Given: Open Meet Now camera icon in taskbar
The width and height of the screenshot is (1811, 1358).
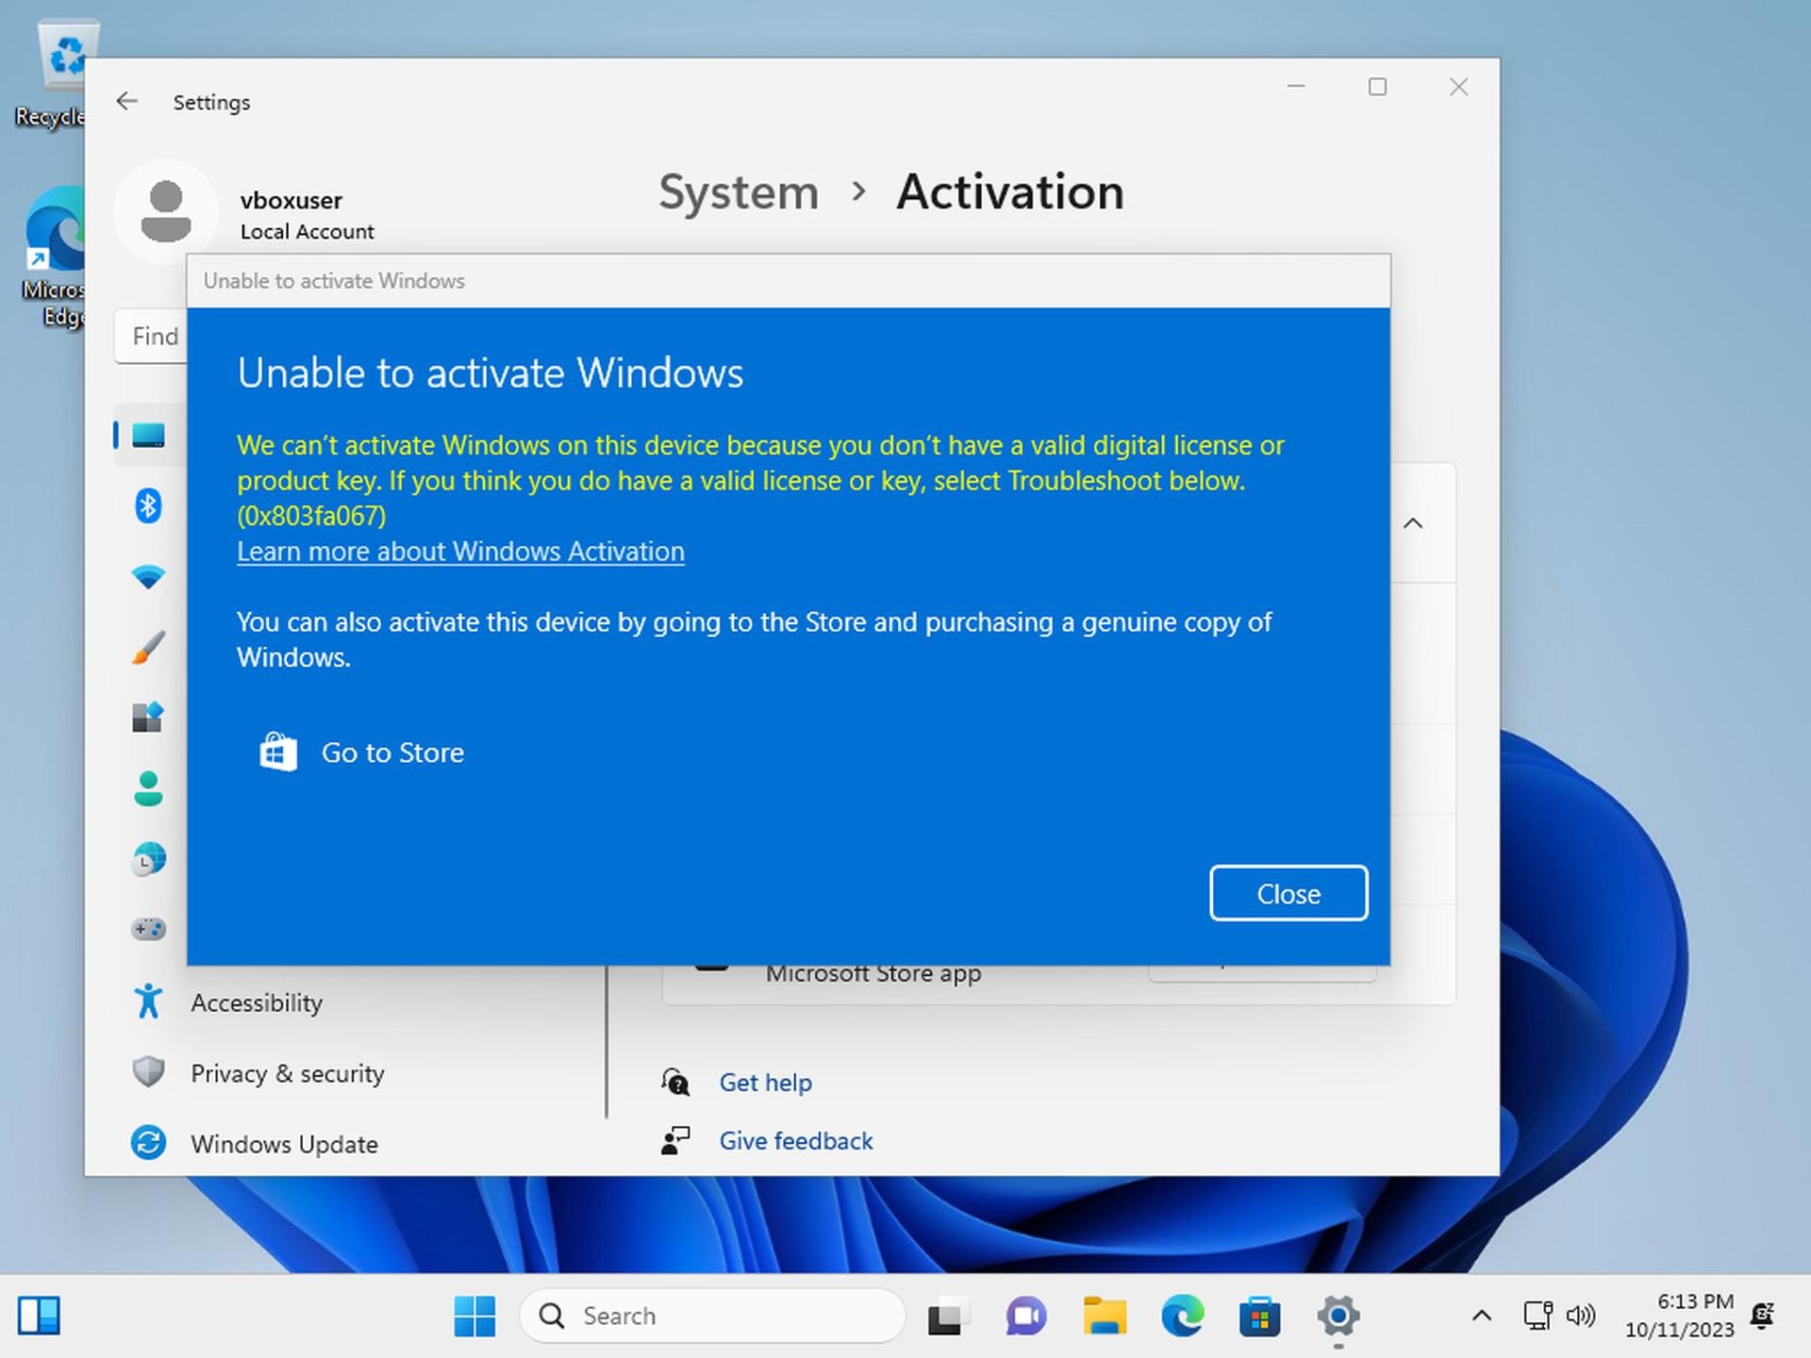Looking at the screenshot, I should (1028, 1314).
